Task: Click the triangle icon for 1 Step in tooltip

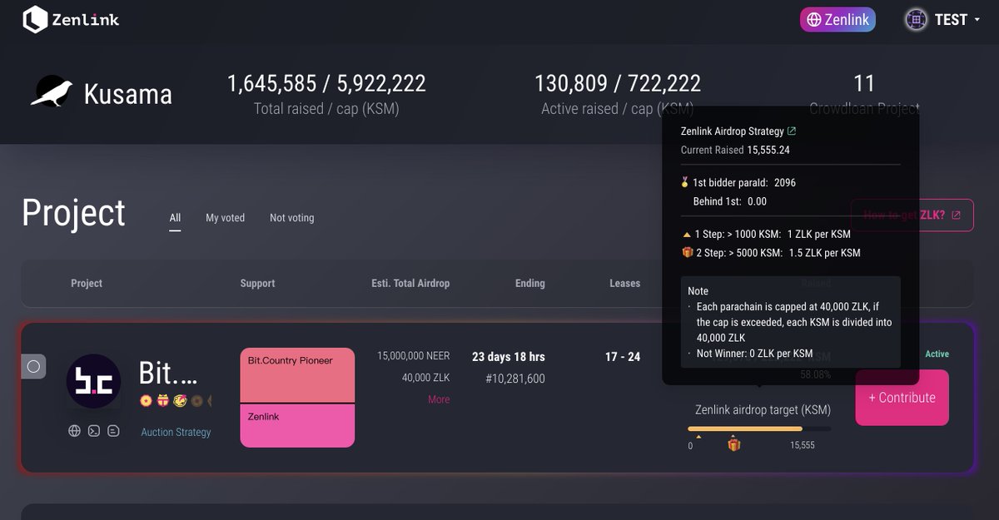Action: [x=687, y=235]
